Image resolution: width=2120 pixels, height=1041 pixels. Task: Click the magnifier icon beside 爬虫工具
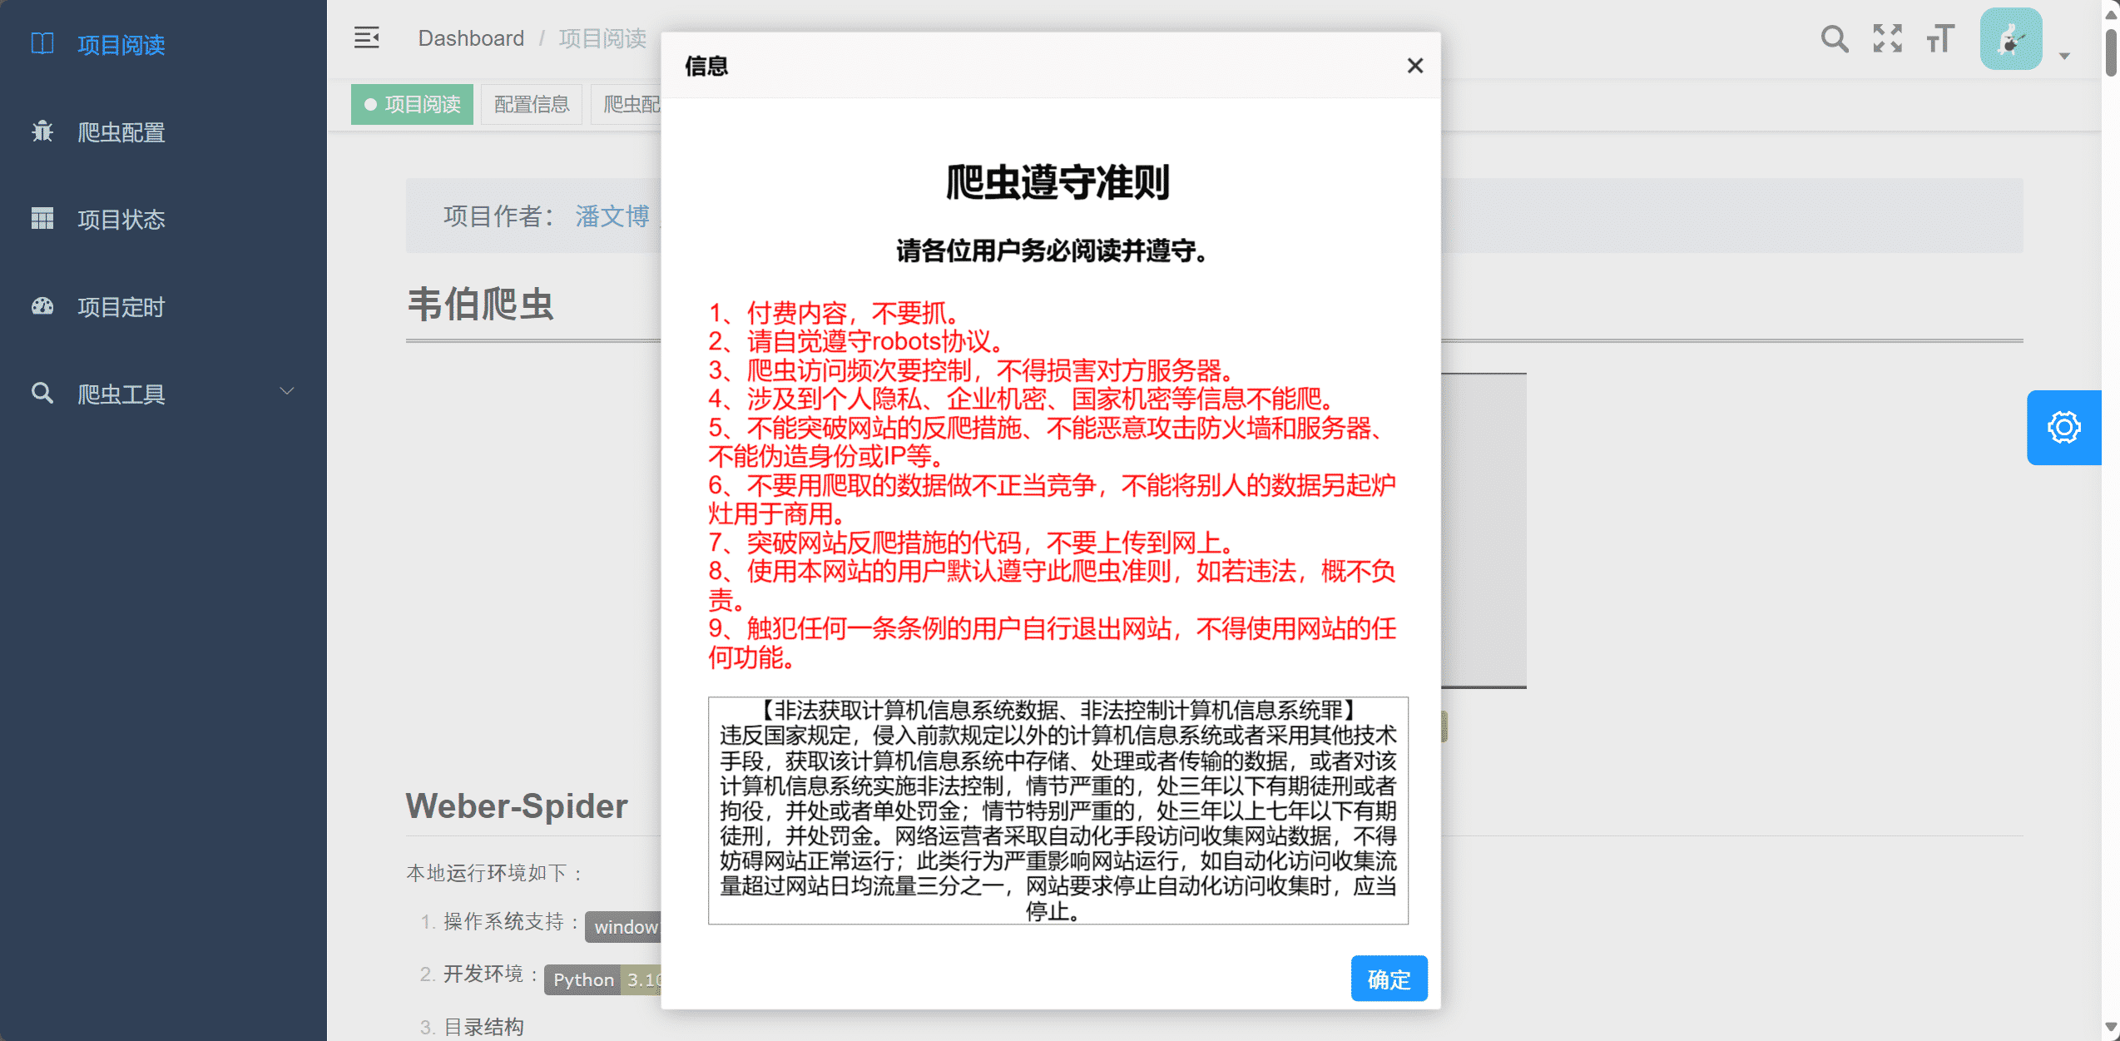click(42, 393)
